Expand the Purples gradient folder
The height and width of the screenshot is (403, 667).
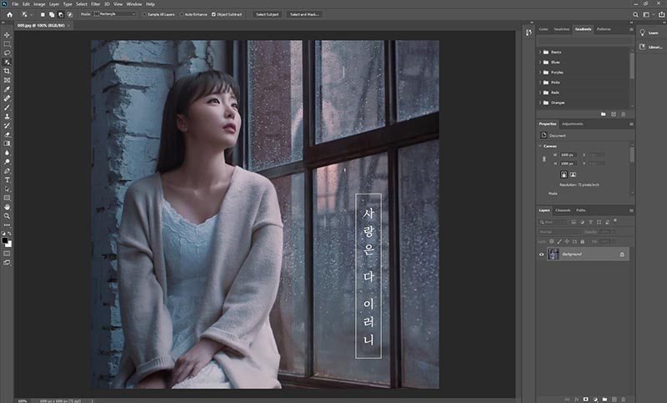click(x=540, y=73)
